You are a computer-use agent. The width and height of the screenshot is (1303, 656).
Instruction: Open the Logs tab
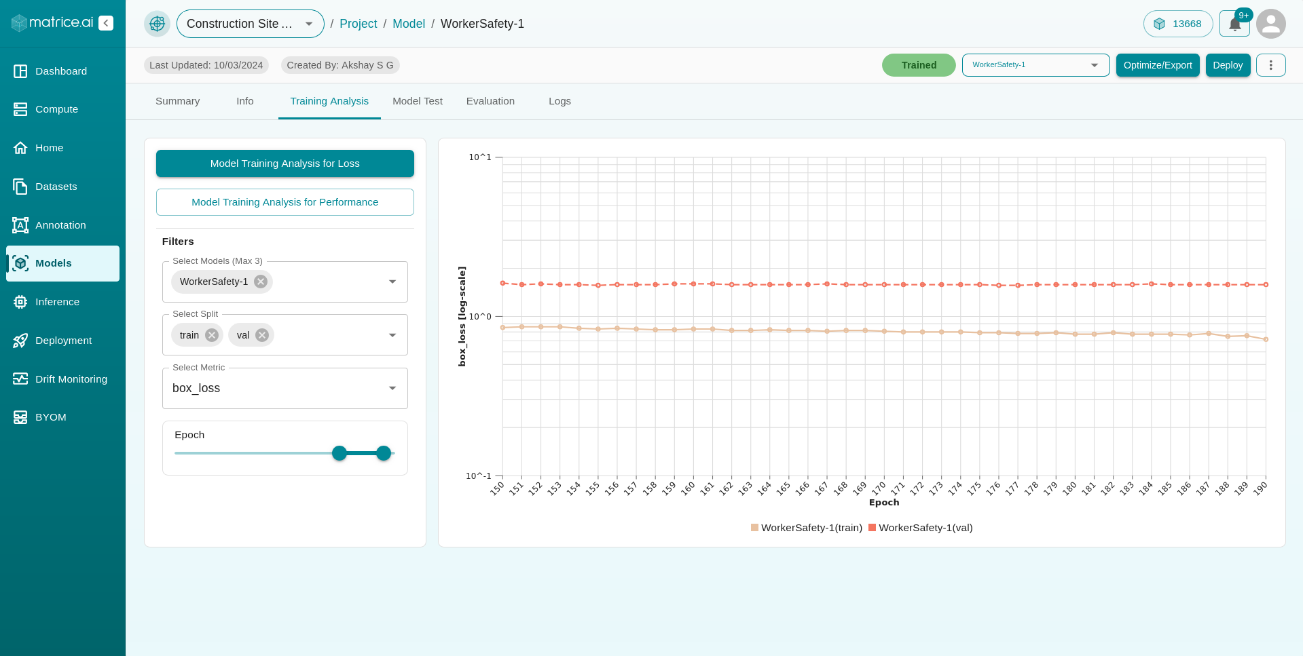560,101
